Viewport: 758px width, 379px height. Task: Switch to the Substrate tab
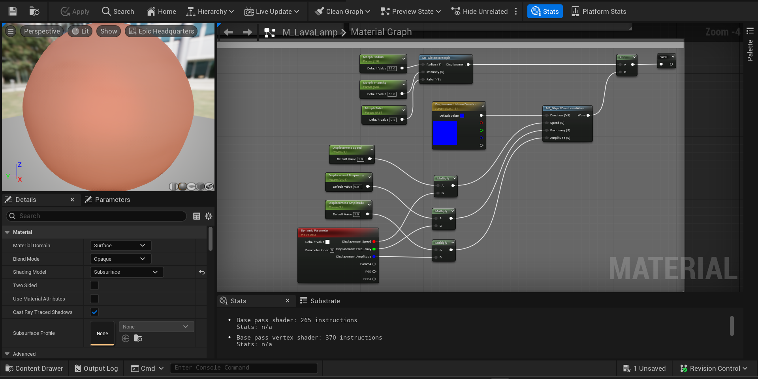point(325,301)
